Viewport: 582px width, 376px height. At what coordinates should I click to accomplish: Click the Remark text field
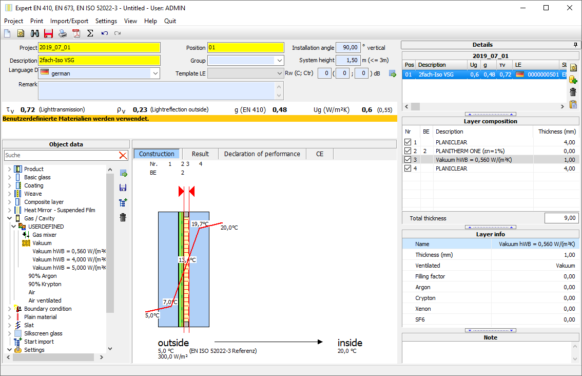pyautogui.click(x=157, y=90)
